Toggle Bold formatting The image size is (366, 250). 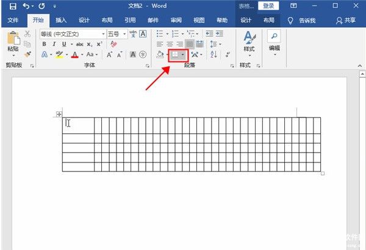coord(45,44)
